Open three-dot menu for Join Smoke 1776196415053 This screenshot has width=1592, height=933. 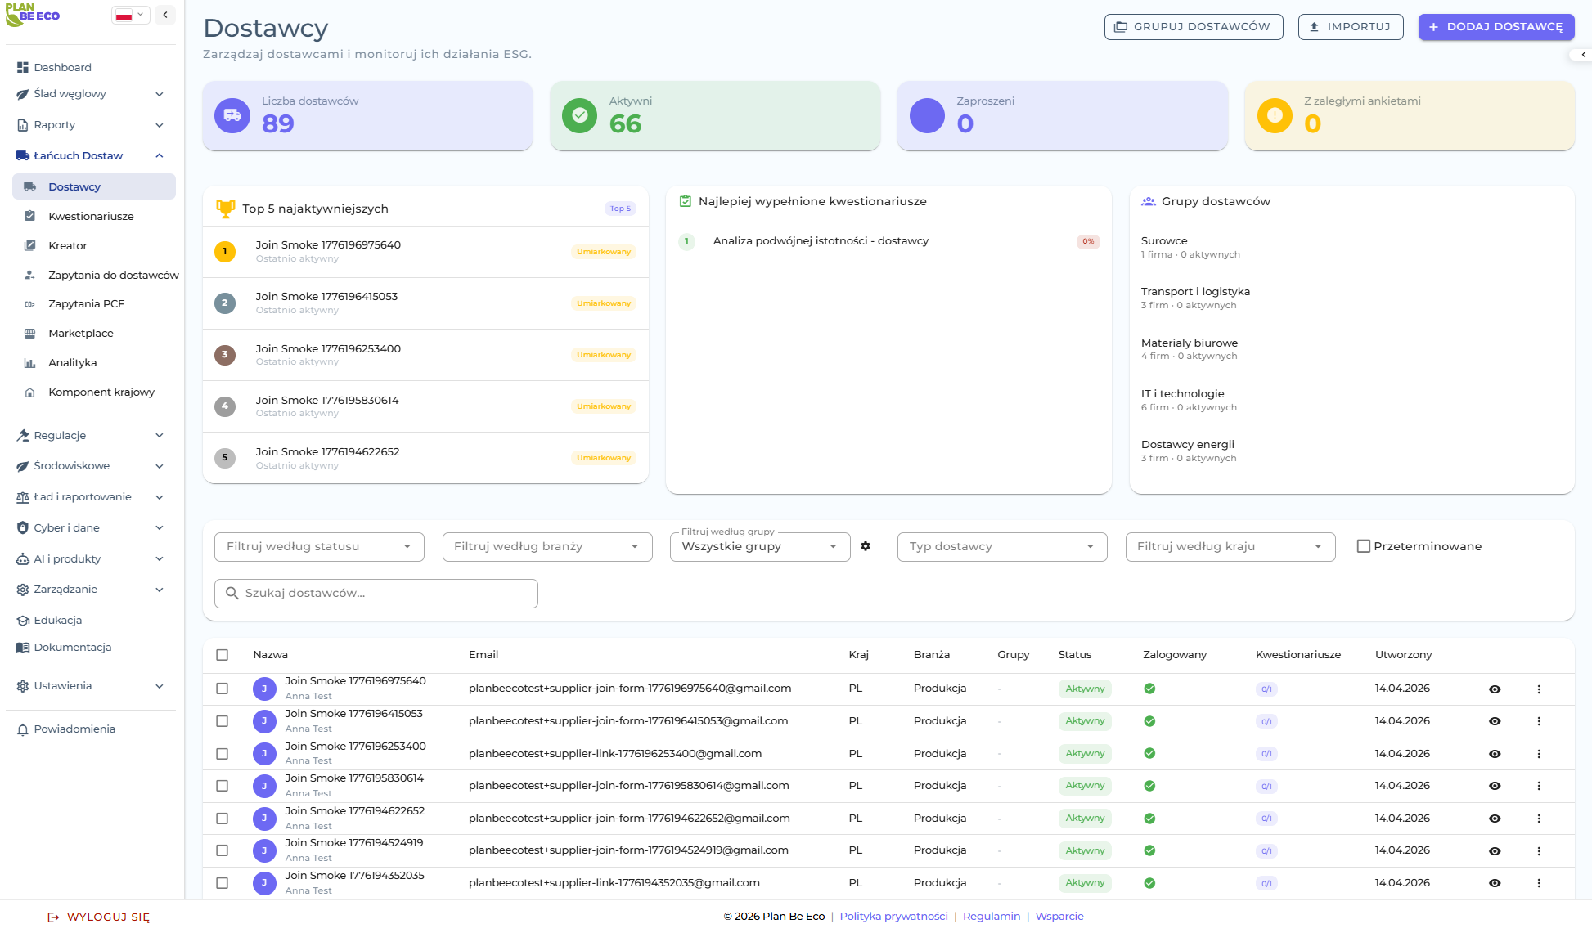tap(1539, 721)
